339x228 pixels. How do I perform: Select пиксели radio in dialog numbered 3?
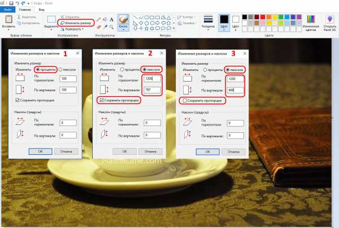228,70
